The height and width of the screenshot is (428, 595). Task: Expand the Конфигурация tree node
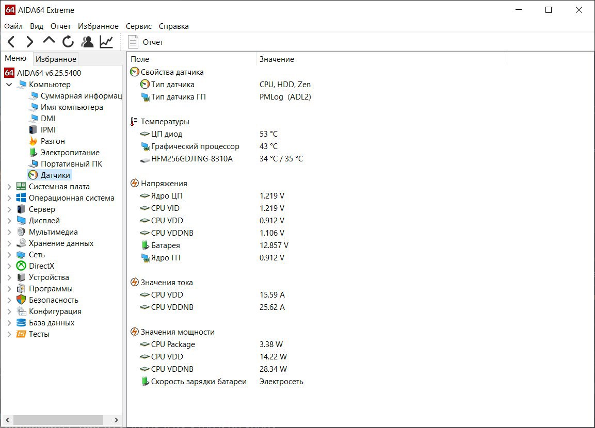point(9,311)
